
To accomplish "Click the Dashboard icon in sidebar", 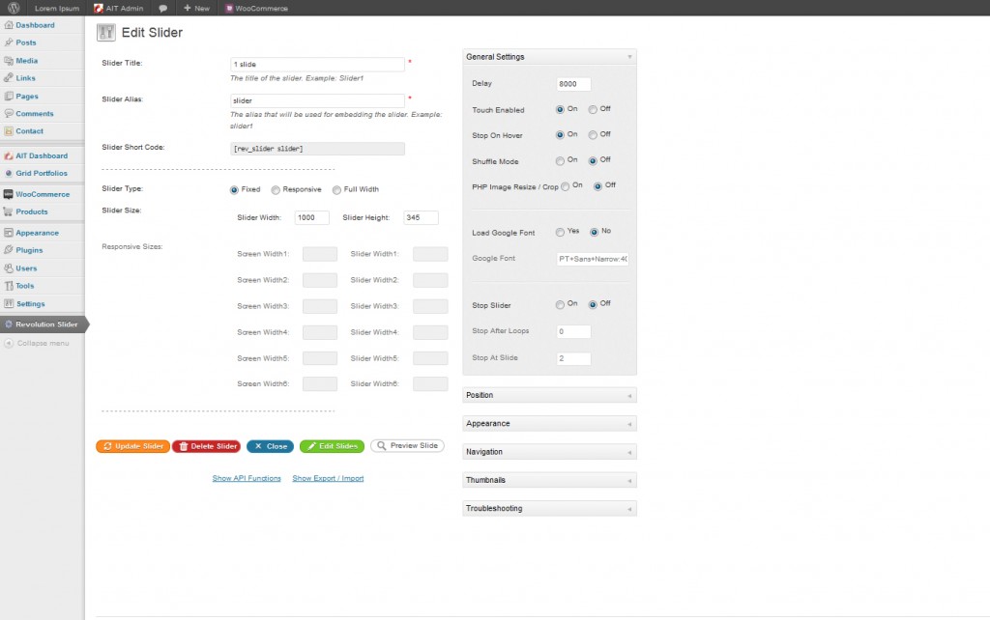I will click(9, 25).
